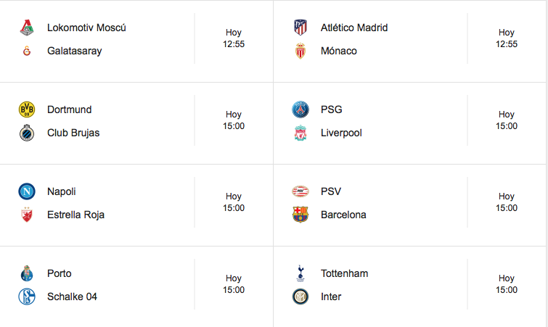
Task: Select the Schalke 04 logo
Action: [x=27, y=297]
